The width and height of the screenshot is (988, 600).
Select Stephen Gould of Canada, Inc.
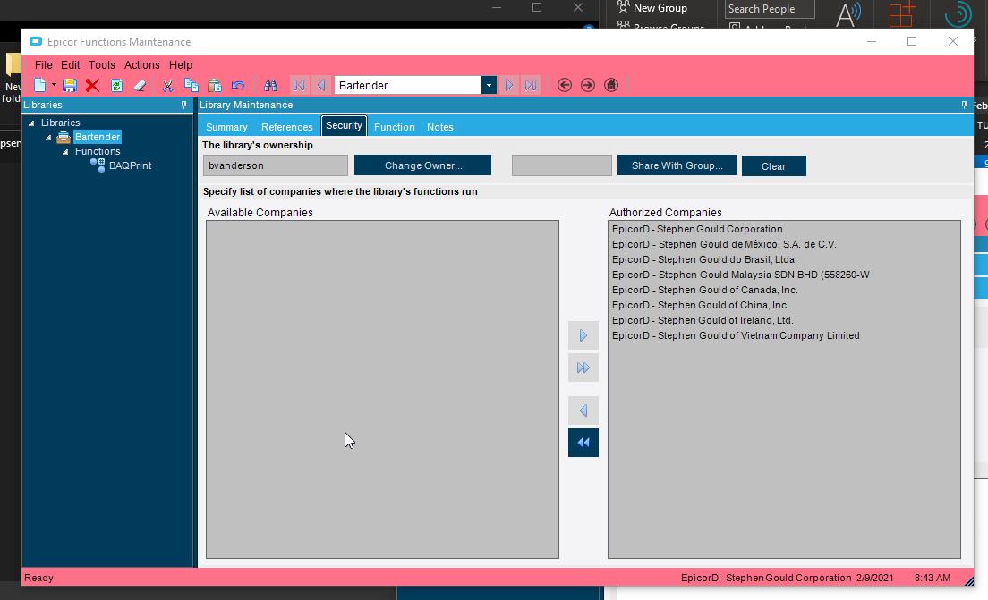705,290
